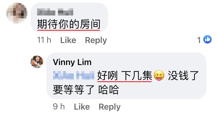The width and height of the screenshot is (218, 113).
Task: Open the 11 h timestamp link
Action: coord(44,40)
